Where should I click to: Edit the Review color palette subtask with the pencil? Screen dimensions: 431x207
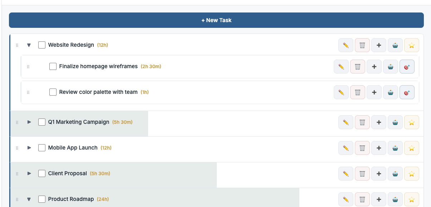[x=341, y=92]
